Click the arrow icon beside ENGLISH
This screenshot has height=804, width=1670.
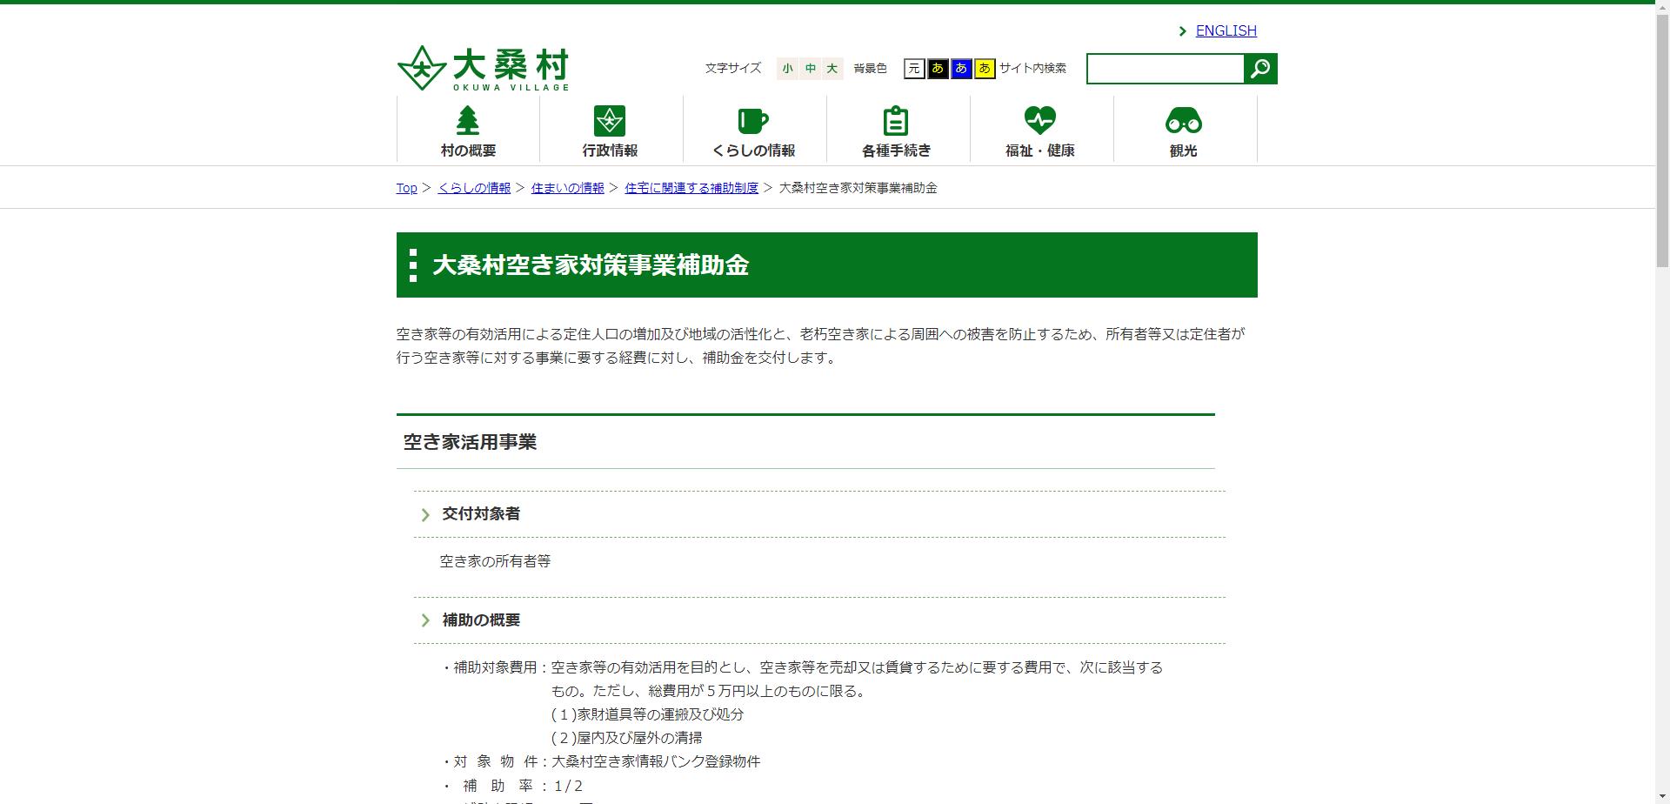point(1182,31)
